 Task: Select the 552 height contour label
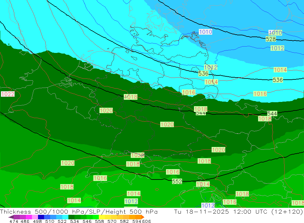point(177,181)
